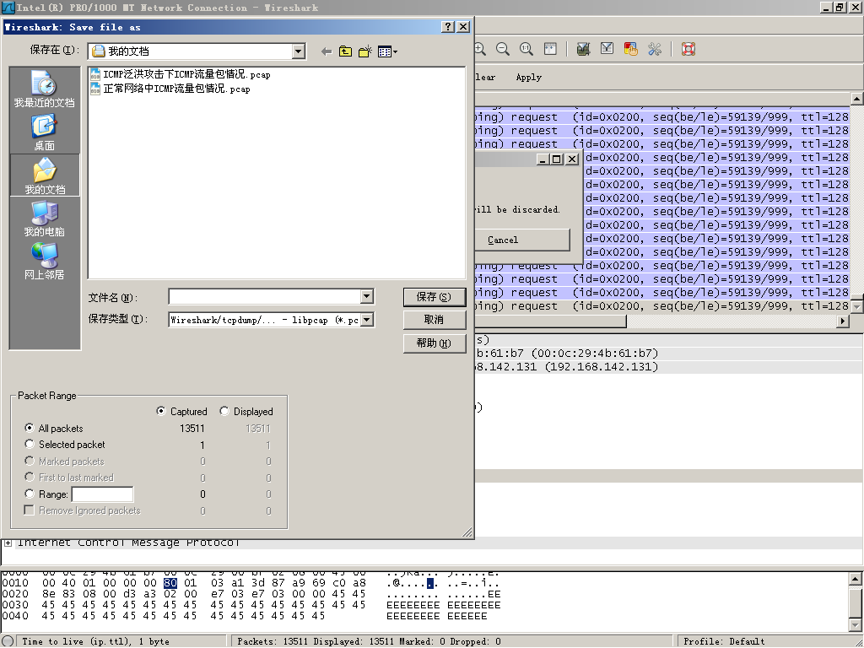Image resolution: width=864 pixels, height=648 pixels.
Task: Click Wireshark Zoom Out magnifier icon
Action: tap(503, 49)
